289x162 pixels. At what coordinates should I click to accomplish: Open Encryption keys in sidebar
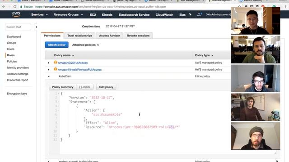coord(17,94)
